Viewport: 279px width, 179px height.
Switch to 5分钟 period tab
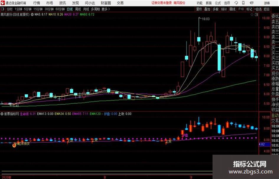click(28, 9)
